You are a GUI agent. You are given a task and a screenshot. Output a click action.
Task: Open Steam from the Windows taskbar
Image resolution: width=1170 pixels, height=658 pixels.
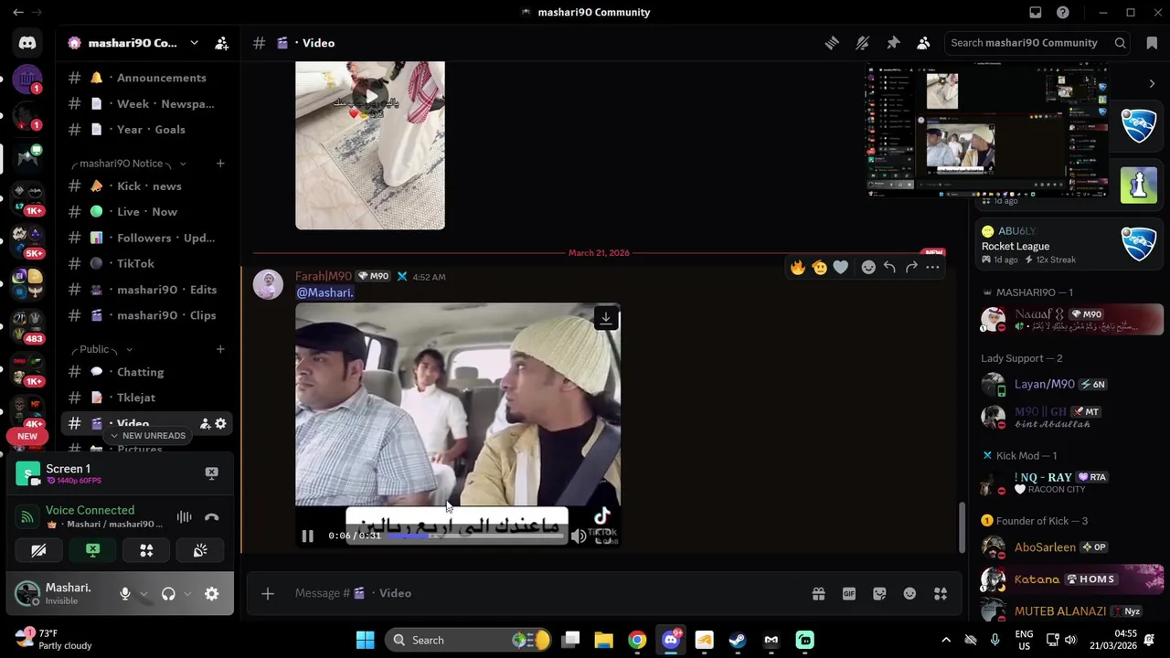click(x=737, y=640)
